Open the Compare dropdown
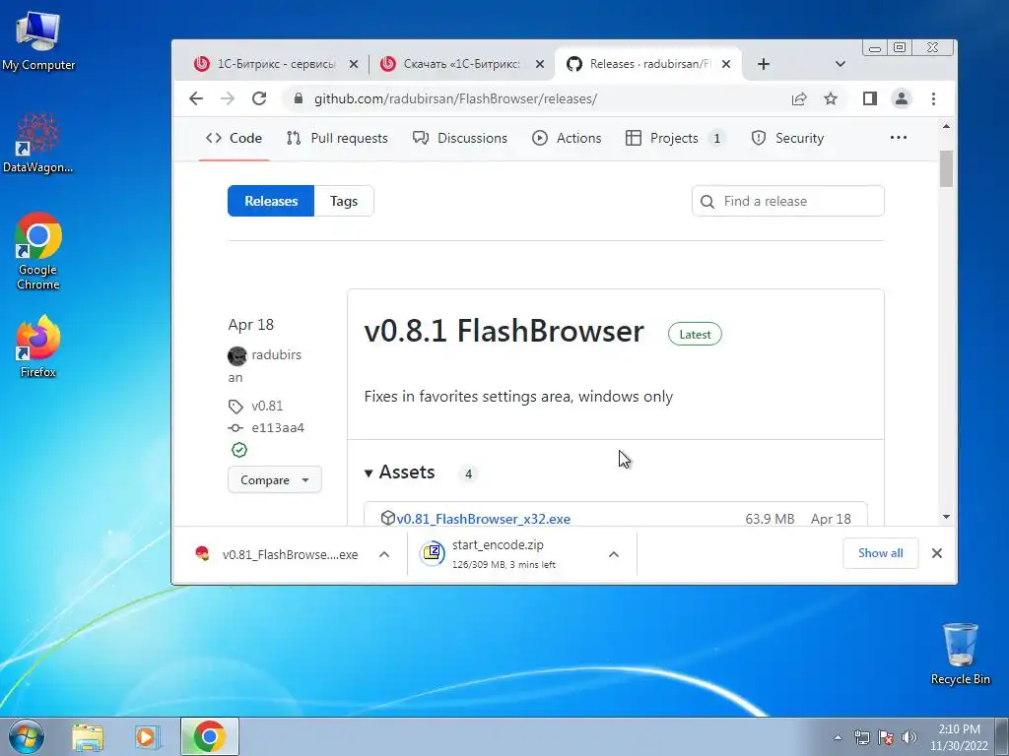 (275, 480)
